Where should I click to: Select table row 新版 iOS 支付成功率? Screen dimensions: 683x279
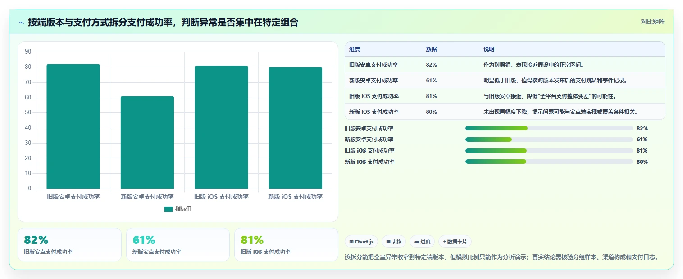505,112
